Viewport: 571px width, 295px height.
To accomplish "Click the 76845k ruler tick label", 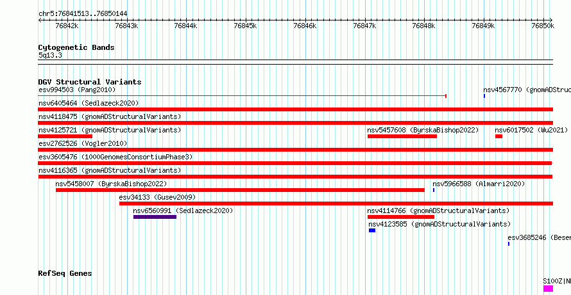I will coord(245,26).
